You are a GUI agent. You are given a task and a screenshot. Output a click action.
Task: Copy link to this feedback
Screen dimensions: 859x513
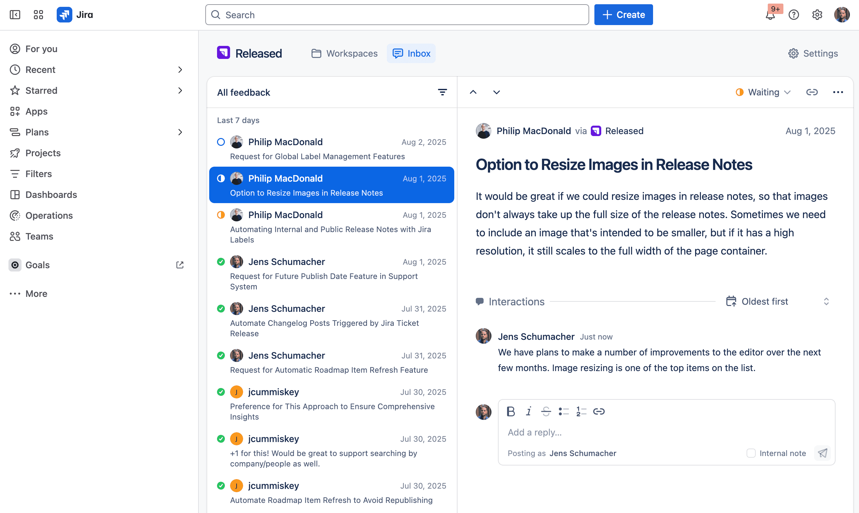click(812, 92)
